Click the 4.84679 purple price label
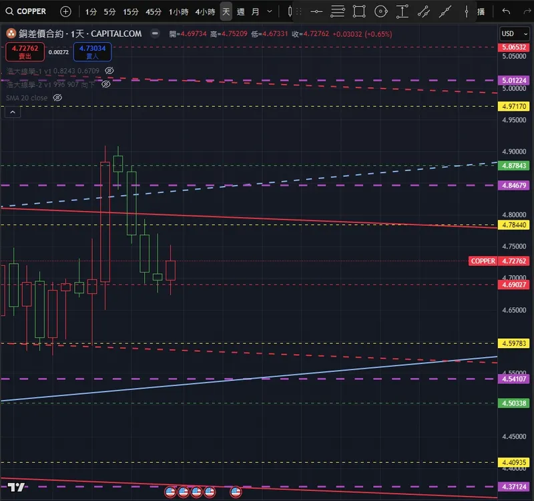Screen dimensions: 534x501 514,186
